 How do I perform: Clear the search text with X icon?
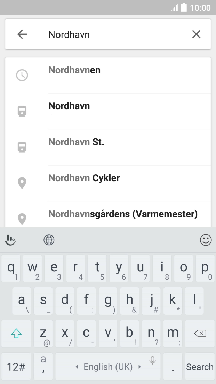(x=197, y=34)
